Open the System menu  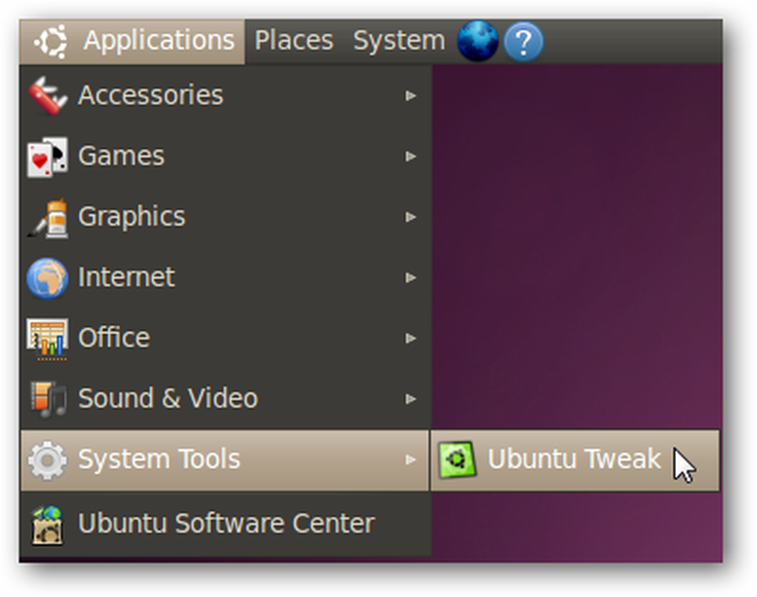(399, 41)
